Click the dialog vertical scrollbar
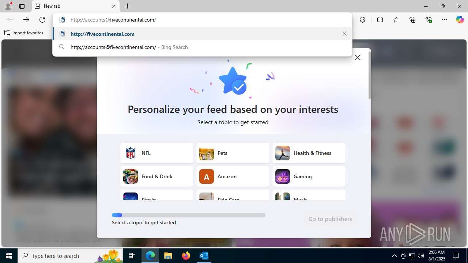This screenshot has height=263, width=468. pos(370,75)
